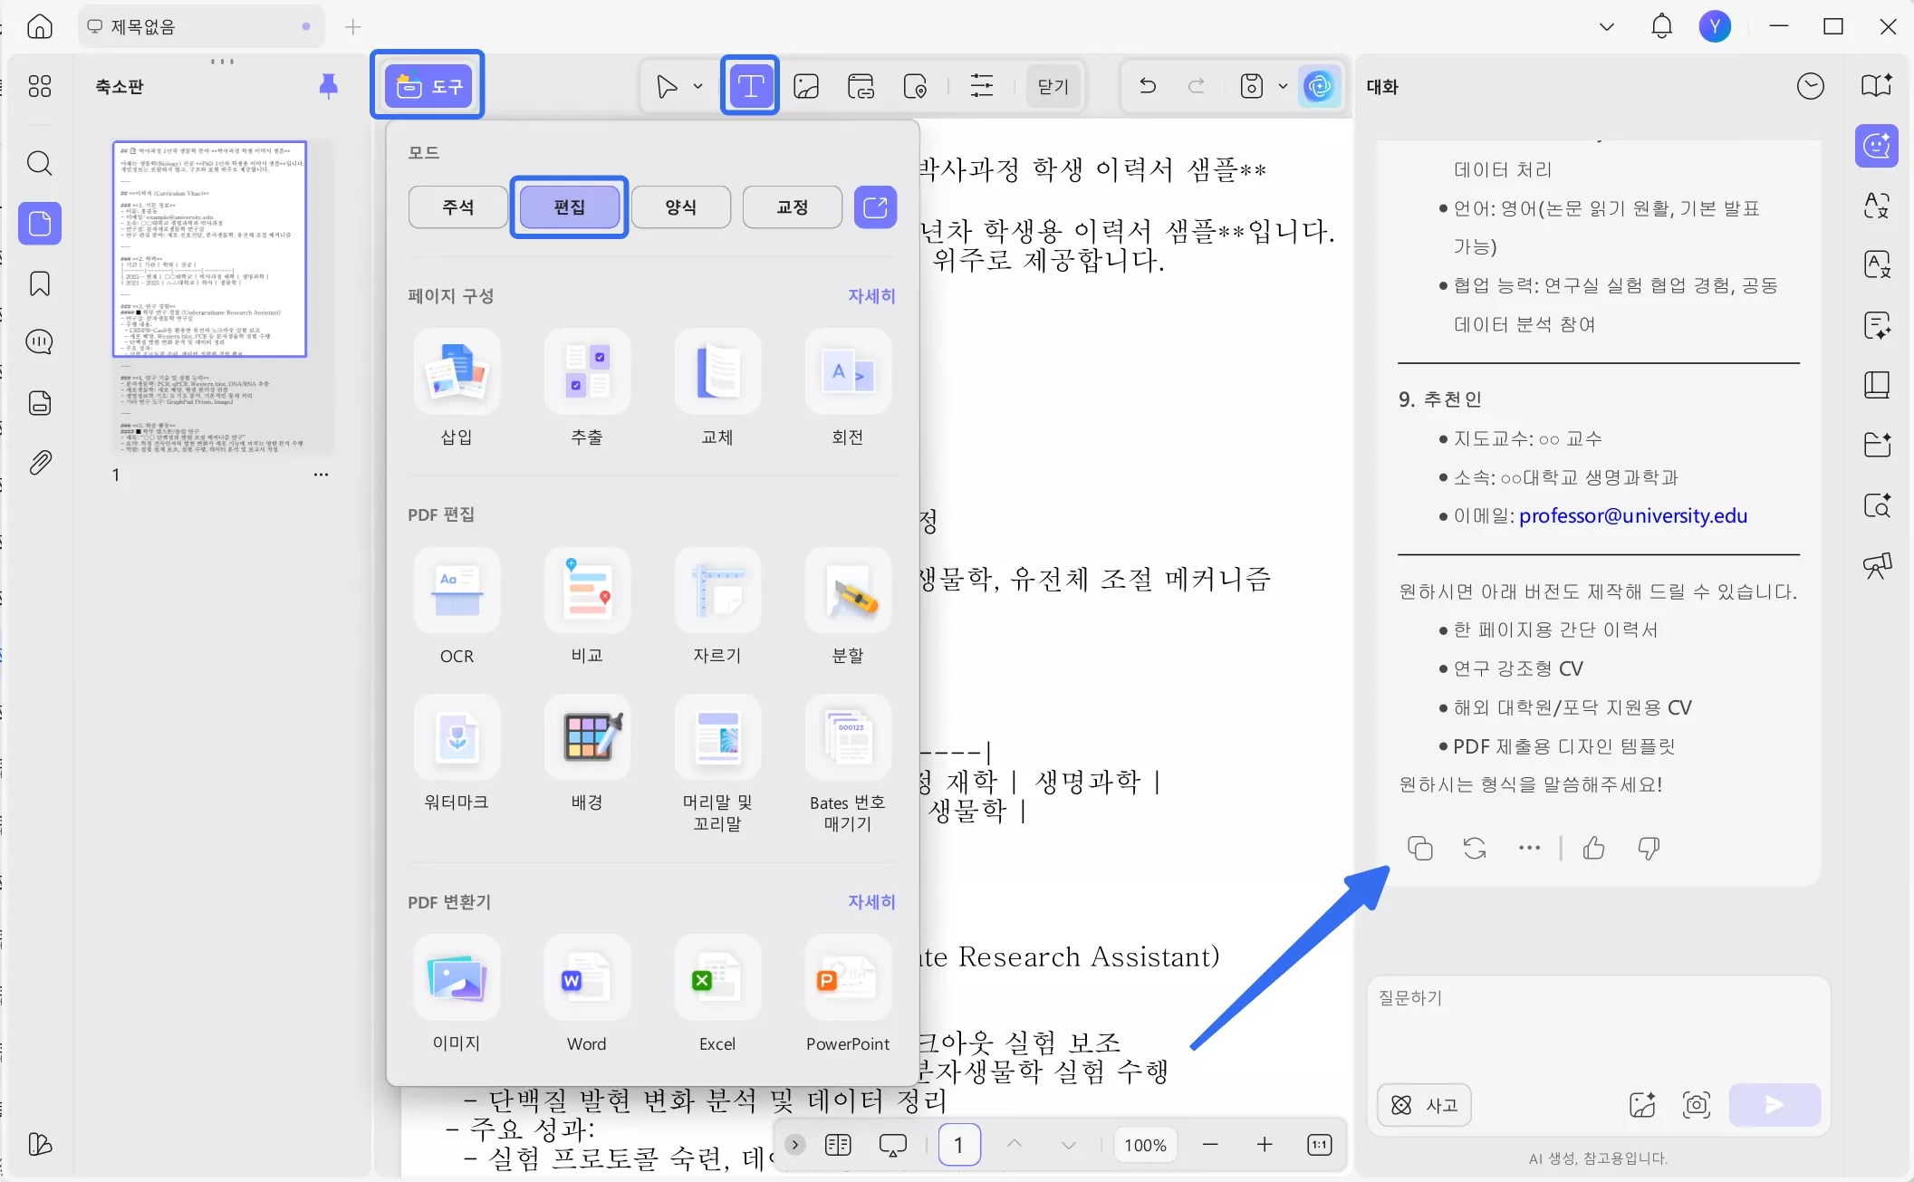Switch to 주석 annotation mode
The image size is (1914, 1182).
(457, 207)
